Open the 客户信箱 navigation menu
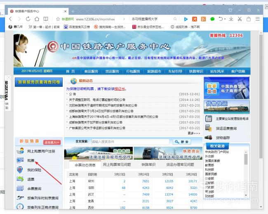The width and height of the screenshot is (268, 214). (238, 71)
